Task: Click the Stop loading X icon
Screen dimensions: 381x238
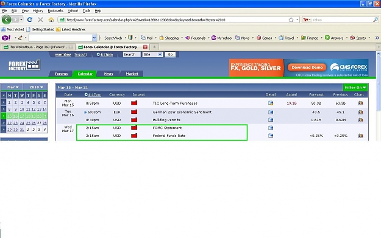Action: [40, 19]
